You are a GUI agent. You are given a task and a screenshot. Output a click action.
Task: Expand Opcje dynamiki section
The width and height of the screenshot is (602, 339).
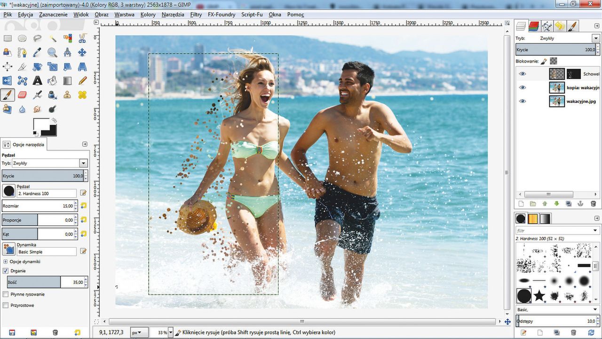[x=6, y=261]
